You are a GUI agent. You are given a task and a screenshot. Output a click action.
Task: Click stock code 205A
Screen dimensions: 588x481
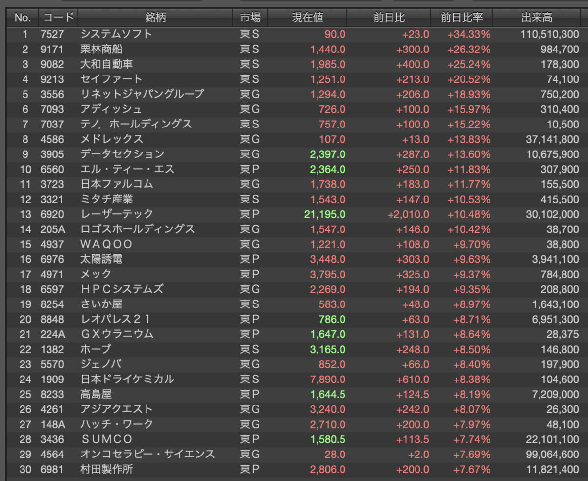[x=52, y=229]
